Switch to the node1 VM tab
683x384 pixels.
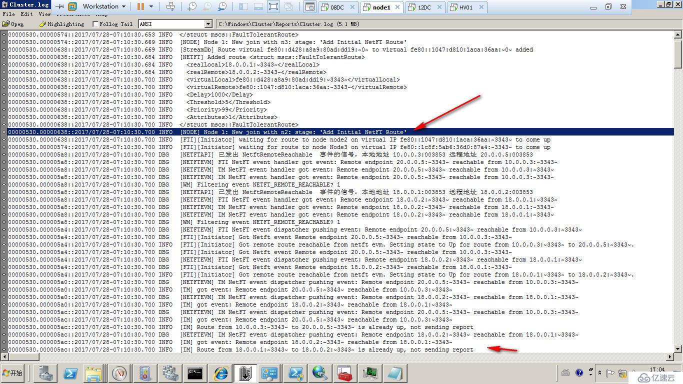click(x=381, y=7)
